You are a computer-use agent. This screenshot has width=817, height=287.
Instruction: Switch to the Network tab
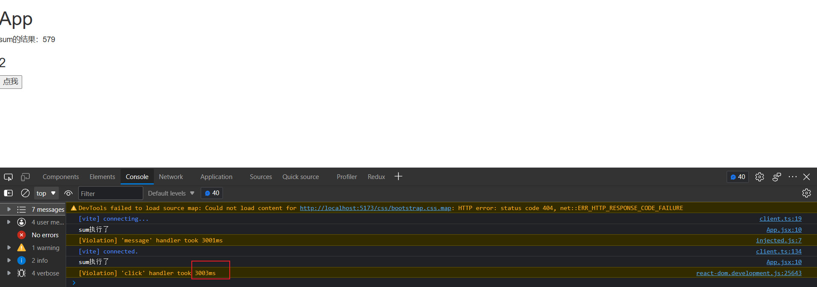point(170,177)
